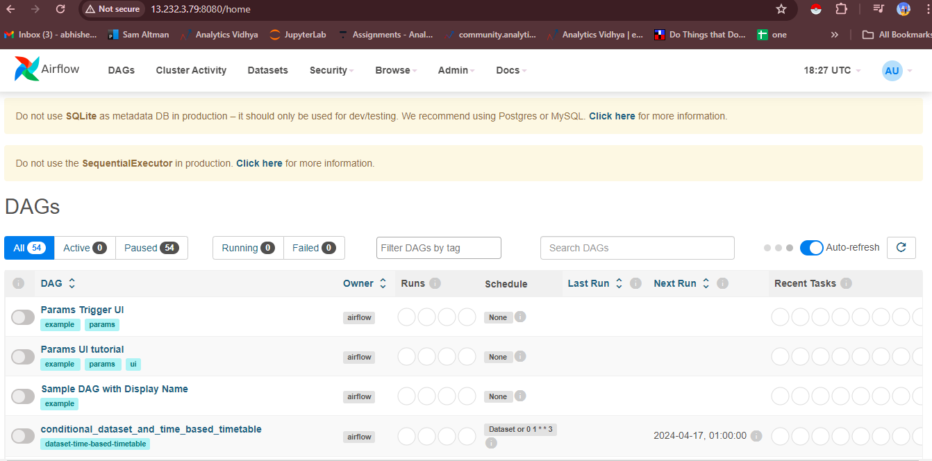932x461 pixels.
Task: Click the info icon next to Runs
Action: coord(435,283)
